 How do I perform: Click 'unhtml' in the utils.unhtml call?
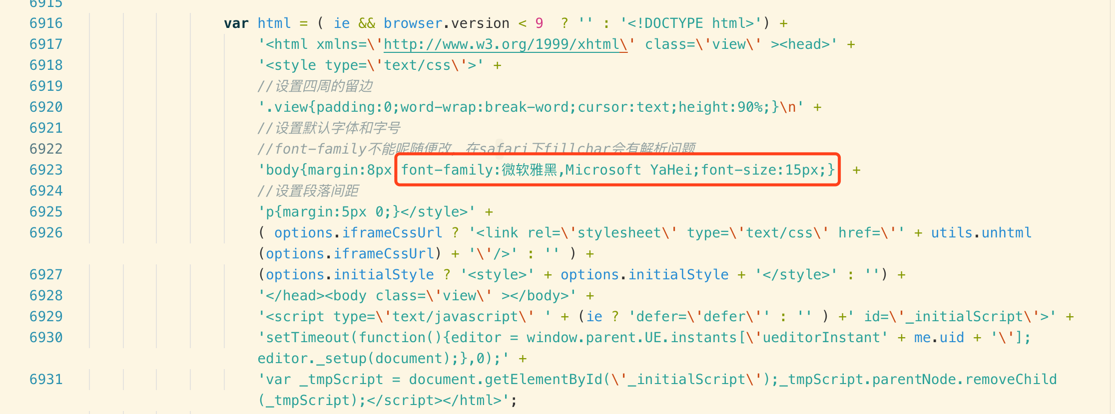point(1007,233)
